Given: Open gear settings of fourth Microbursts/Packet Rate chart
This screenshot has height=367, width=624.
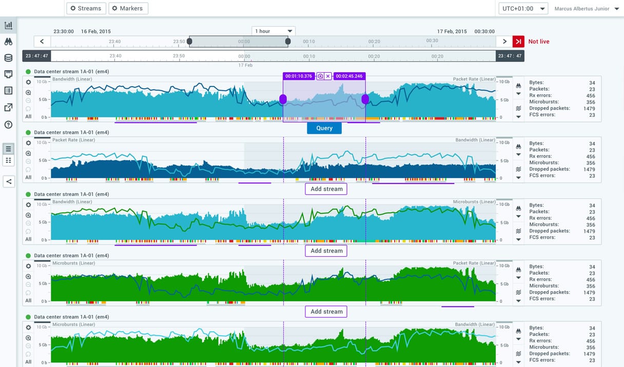Looking at the screenshot, I should (28, 266).
